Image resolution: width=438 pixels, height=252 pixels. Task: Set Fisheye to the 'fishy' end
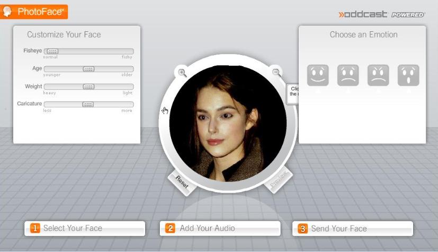coord(127,57)
